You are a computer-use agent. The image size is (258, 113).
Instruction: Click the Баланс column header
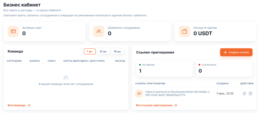click(35, 61)
